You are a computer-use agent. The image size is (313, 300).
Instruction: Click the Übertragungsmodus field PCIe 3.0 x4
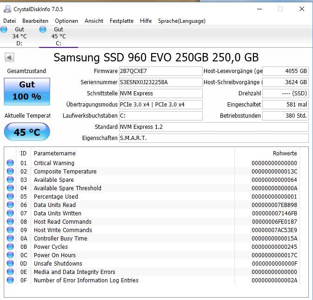[x=161, y=105]
